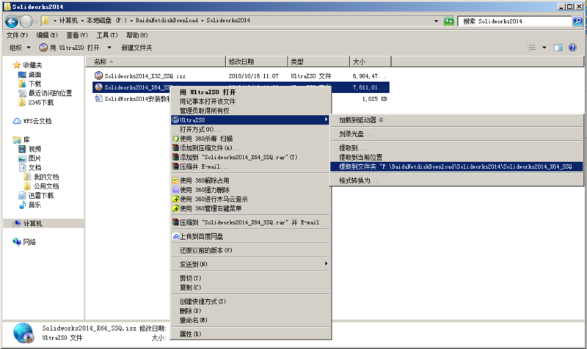Open 音乐 library in sidebar
The image size is (587, 349).
point(30,205)
